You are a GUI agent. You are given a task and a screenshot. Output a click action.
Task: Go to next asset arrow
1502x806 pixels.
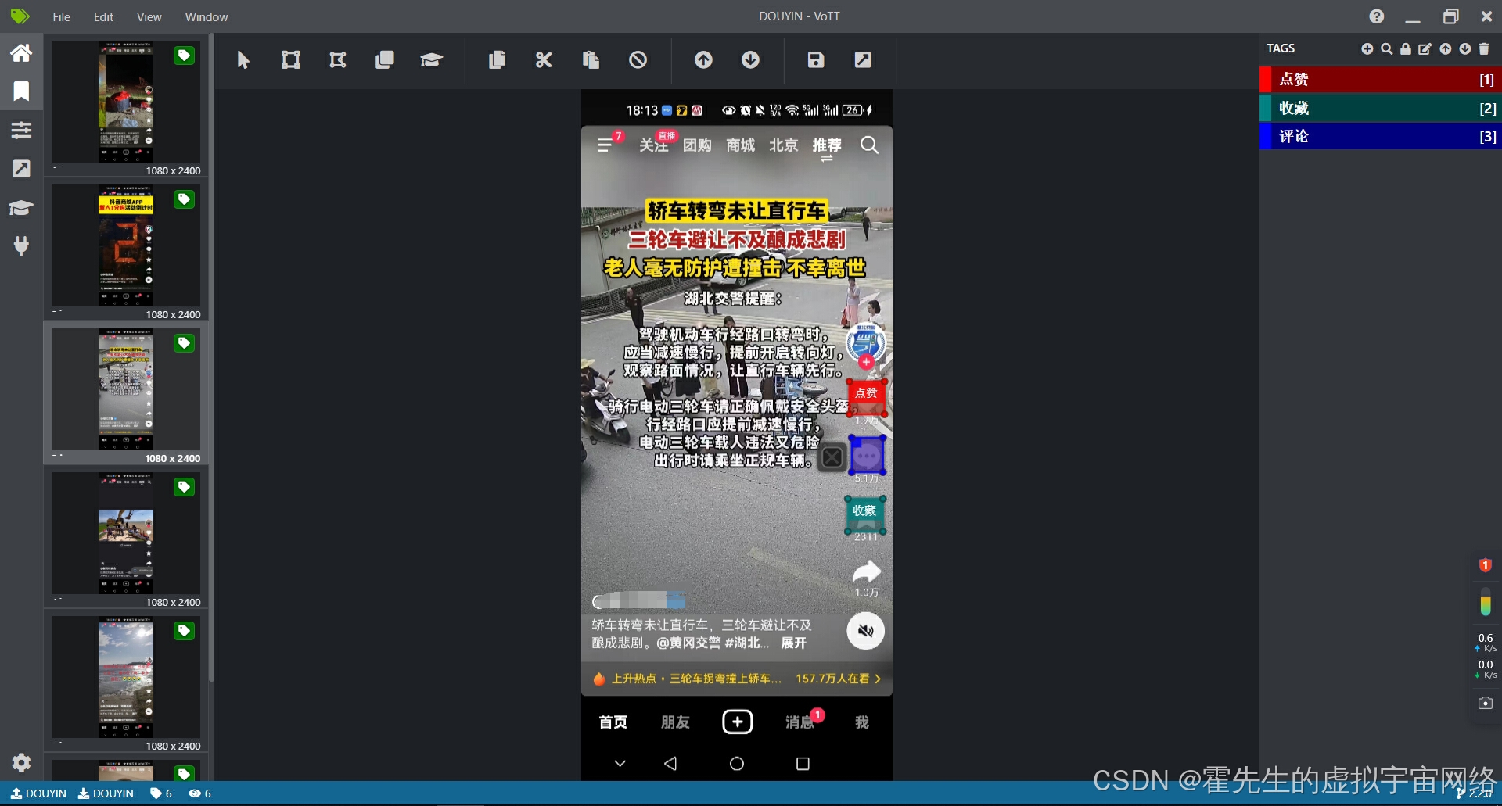(750, 60)
